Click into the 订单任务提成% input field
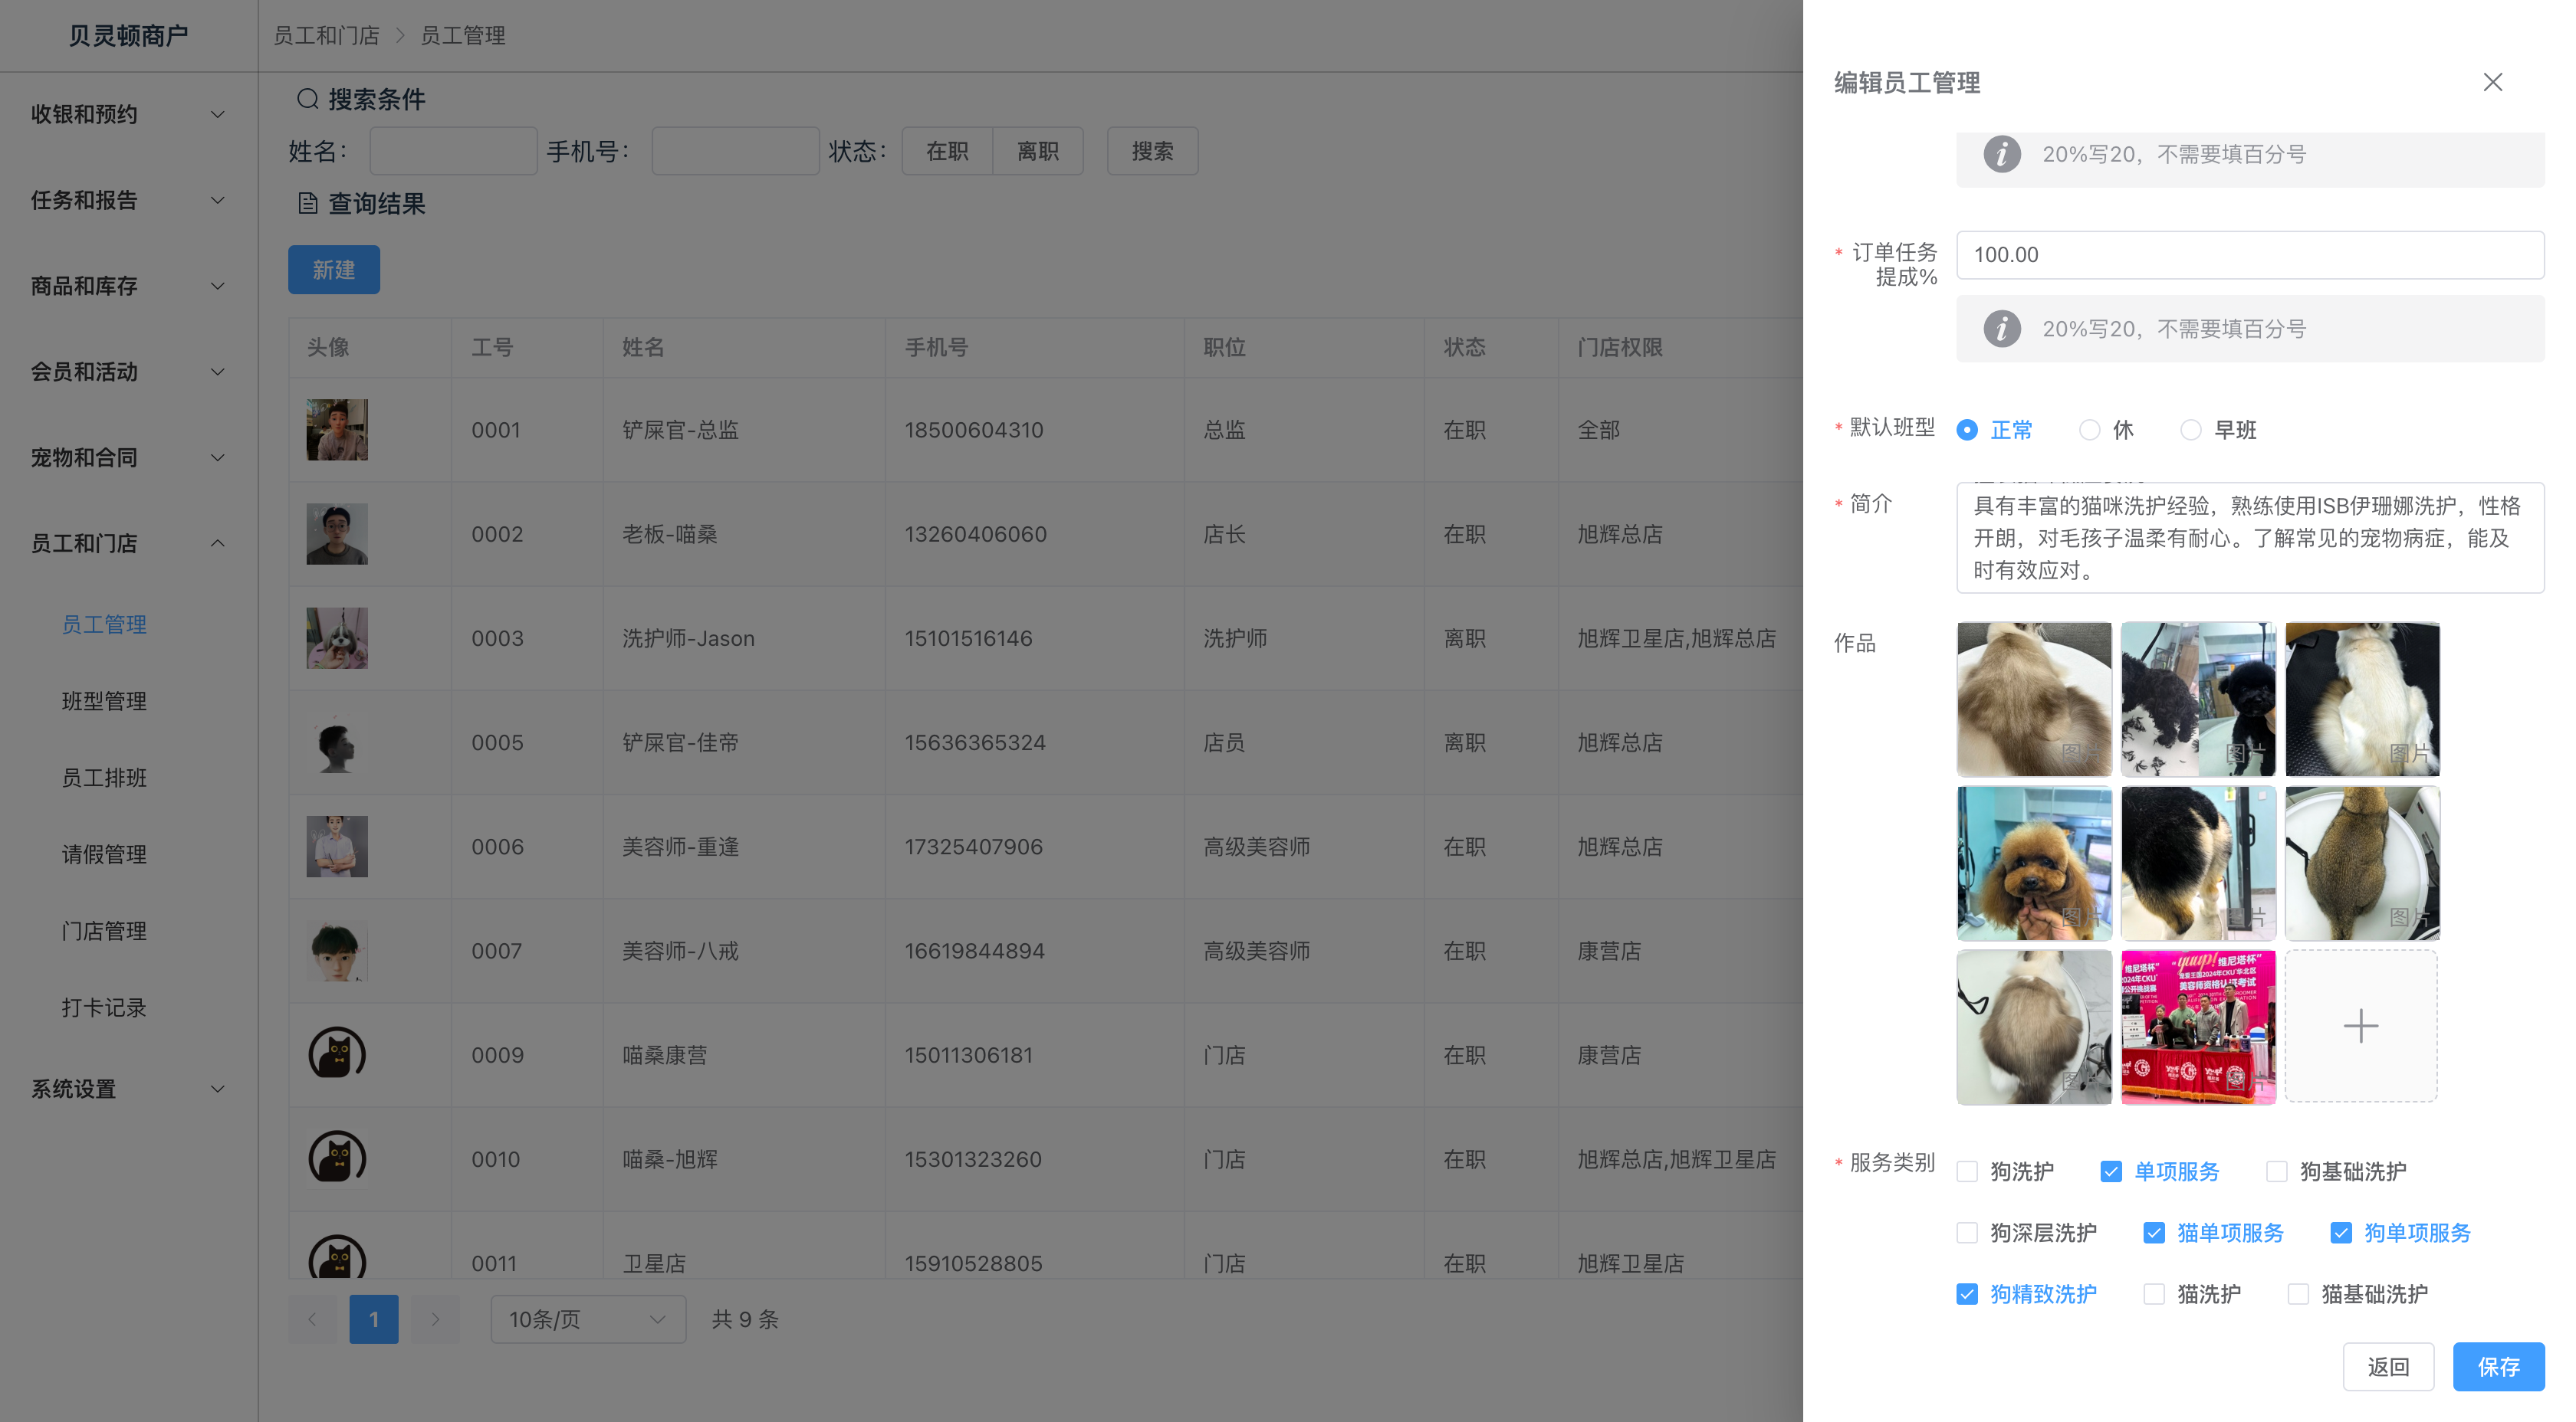The height and width of the screenshot is (1422, 2576). click(2249, 255)
